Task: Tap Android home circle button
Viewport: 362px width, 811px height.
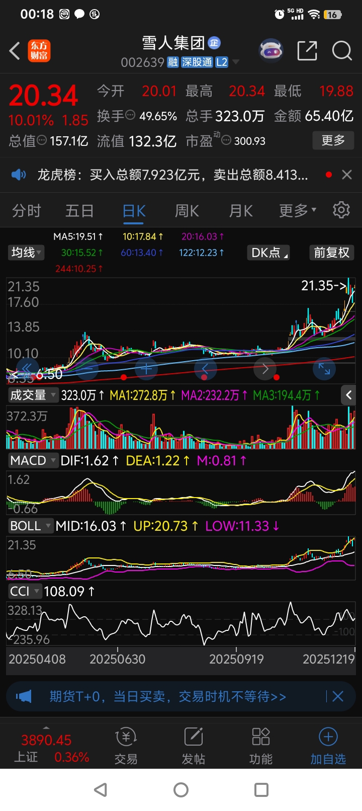Action: [181, 789]
